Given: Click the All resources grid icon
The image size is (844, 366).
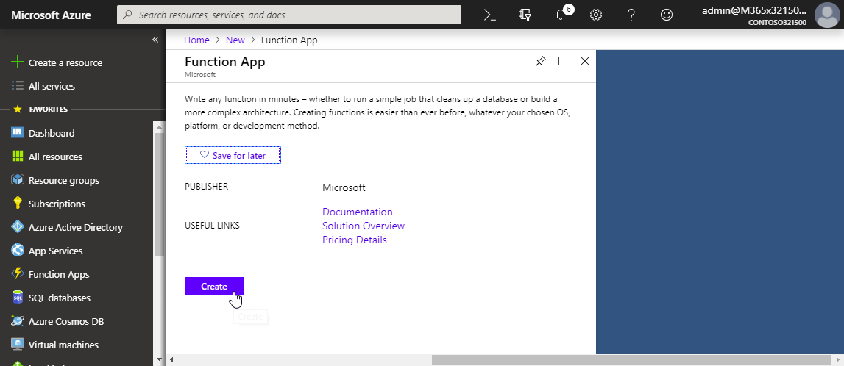Looking at the screenshot, I should pyautogui.click(x=18, y=157).
